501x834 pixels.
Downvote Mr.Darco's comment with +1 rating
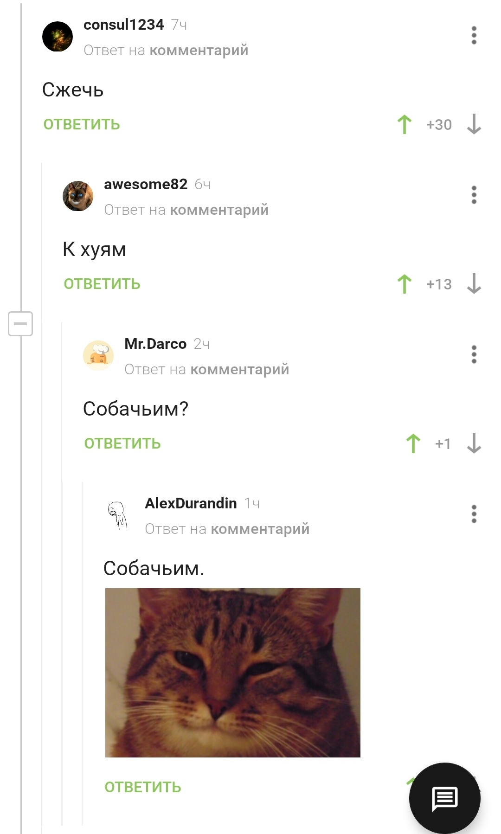pyautogui.click(x=474, y=443)
